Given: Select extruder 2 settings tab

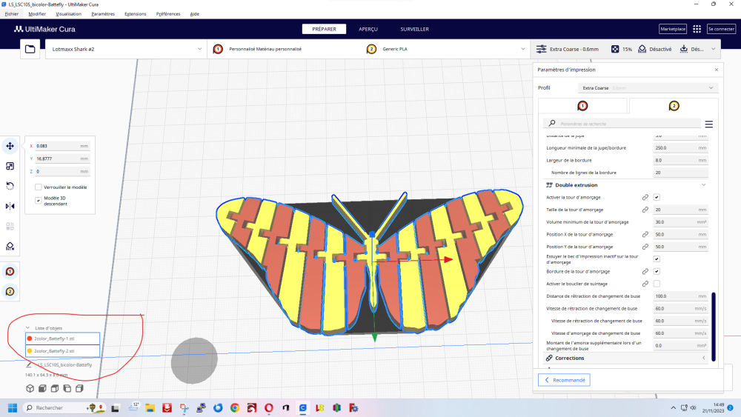Looking at the screenshot, I should pyautogui.click(x=674, y=106).
